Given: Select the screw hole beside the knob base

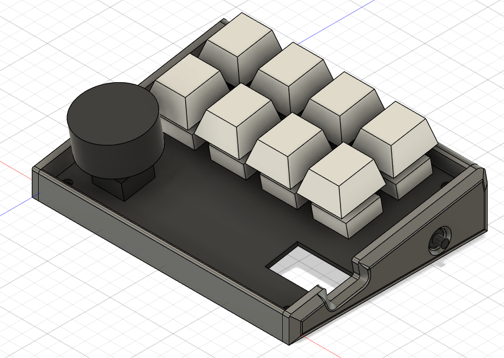Looking at the screenshot, I should [68, 182].
